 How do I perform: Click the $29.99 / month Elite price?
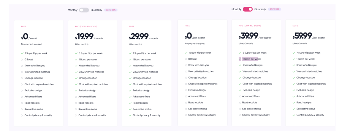143,37
